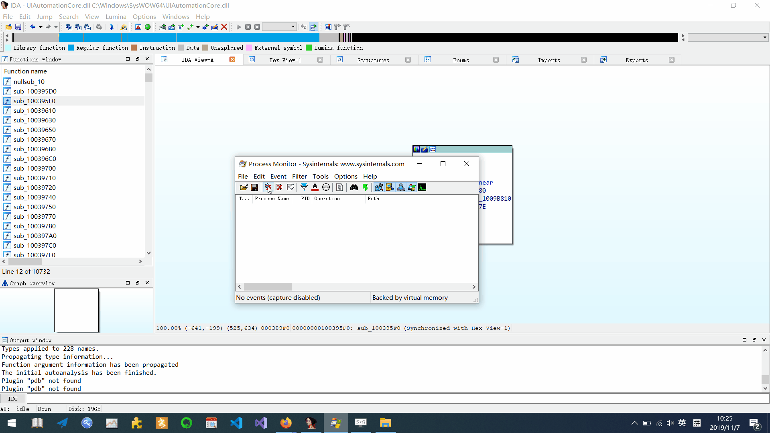Image resolution: width=770 pixels, height=433 pixels.
Task: Switch to the Exports tab
Action: click(637, 60)
